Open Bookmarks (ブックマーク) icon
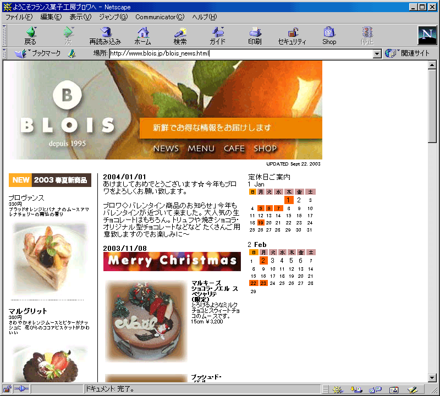The height and width of the screenshot is (396, 440). (37, 53)
